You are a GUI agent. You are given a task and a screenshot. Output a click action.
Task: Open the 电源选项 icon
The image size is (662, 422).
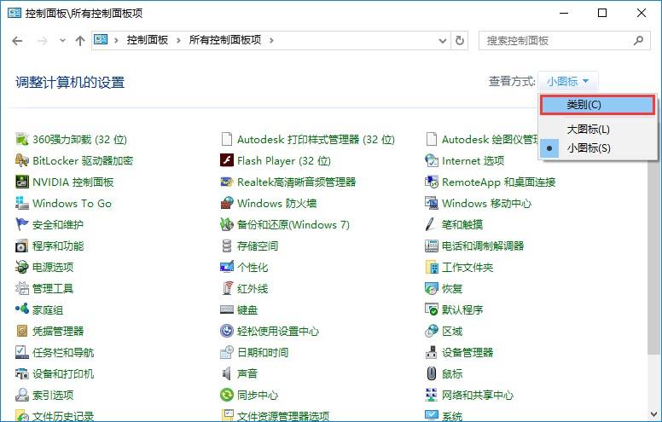point(21,267)
